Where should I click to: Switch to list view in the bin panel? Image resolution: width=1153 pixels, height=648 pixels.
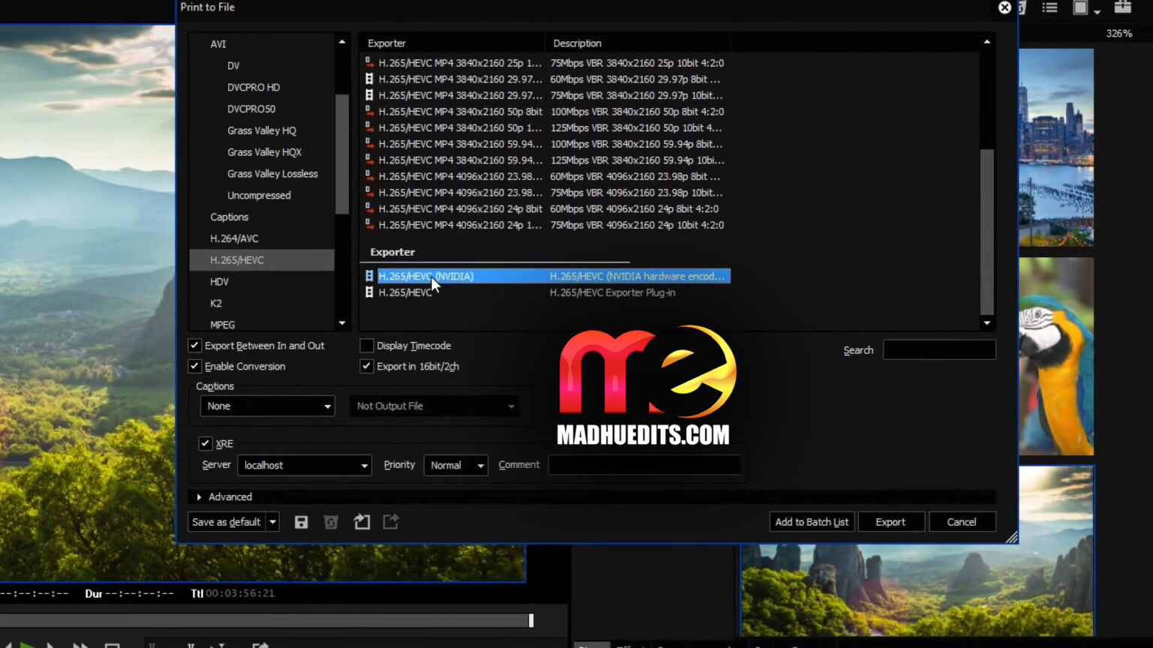click(1049, 7)
